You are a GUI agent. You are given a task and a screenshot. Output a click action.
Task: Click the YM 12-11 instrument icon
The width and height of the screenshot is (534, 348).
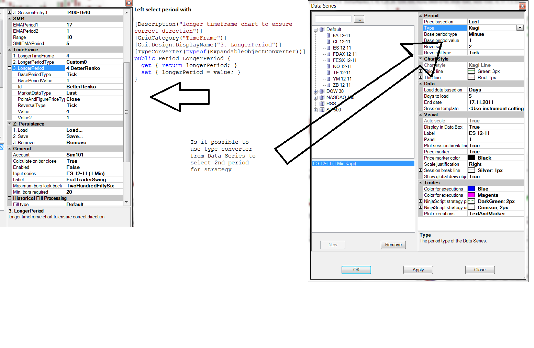click(329, 79)
